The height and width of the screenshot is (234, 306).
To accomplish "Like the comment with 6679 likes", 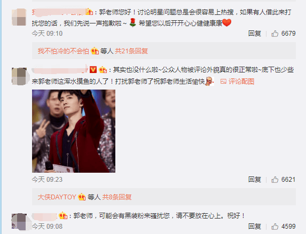I will pyautogui.click(x=274, y=34).
